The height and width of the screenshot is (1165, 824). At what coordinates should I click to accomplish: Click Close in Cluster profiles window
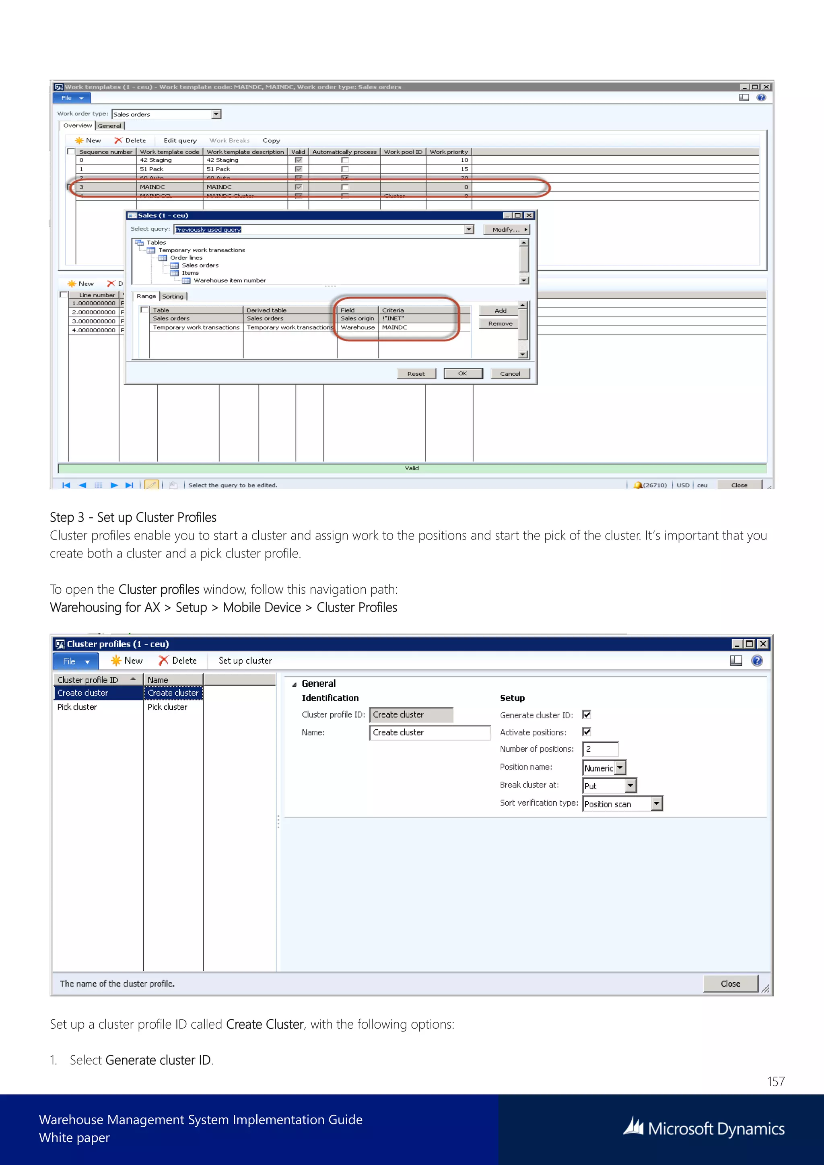coord(731,983)
